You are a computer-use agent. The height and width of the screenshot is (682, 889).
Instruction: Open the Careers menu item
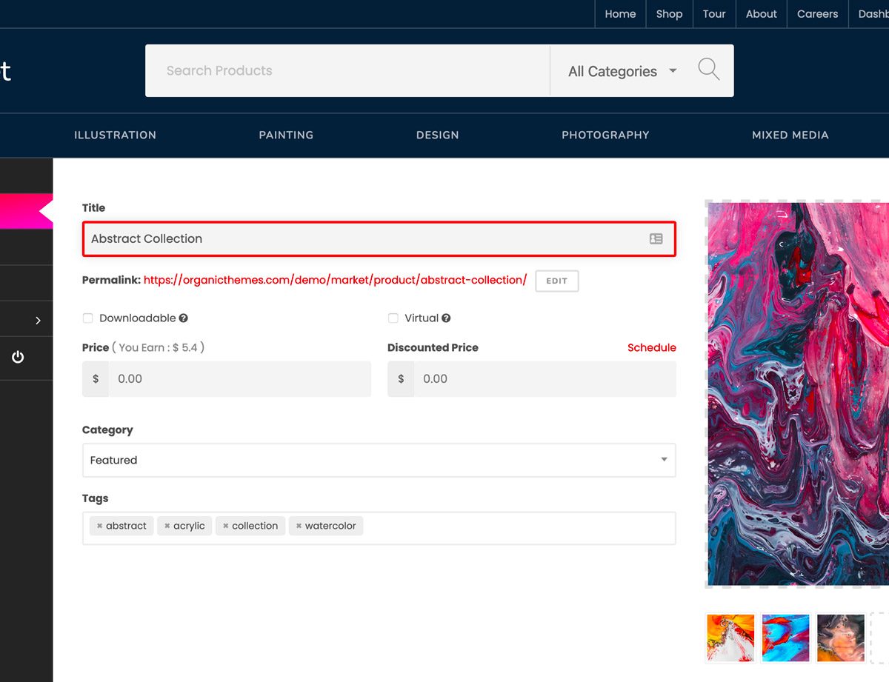point(817,14)
